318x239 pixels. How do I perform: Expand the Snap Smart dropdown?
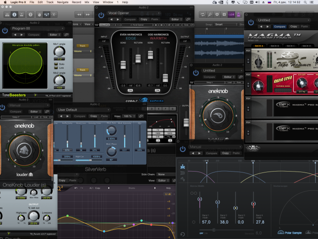pos(225,24)
